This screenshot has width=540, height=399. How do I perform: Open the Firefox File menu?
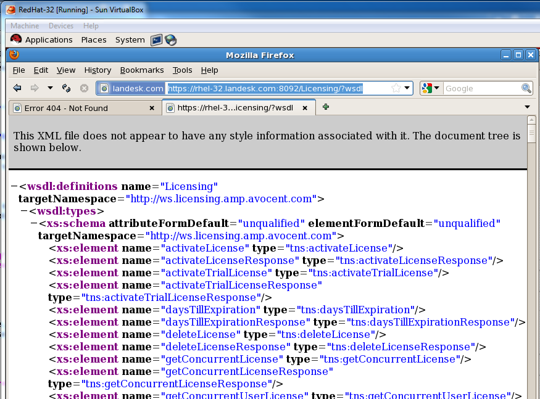coord(19,70)
